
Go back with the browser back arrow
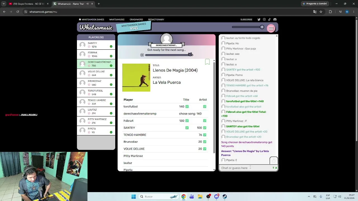click(4, 12)
